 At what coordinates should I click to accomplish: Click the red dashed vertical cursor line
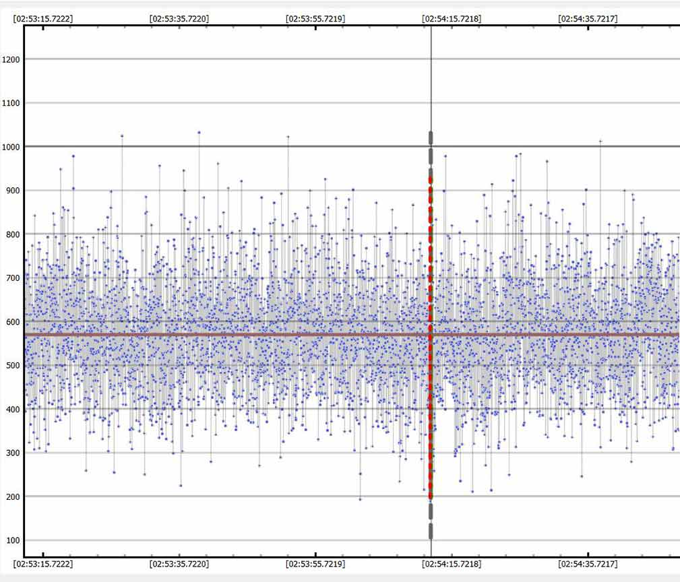pos(431,337)
